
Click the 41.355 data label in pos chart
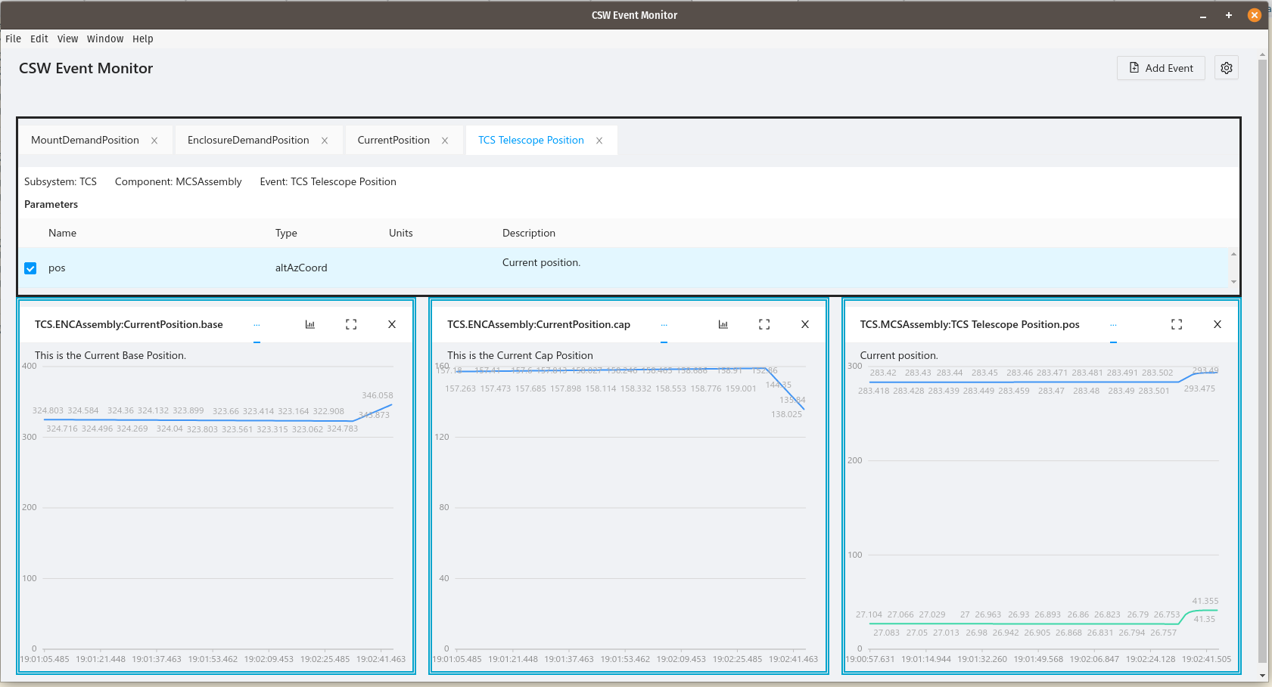pyautogui.click(x=1205, y=601)
